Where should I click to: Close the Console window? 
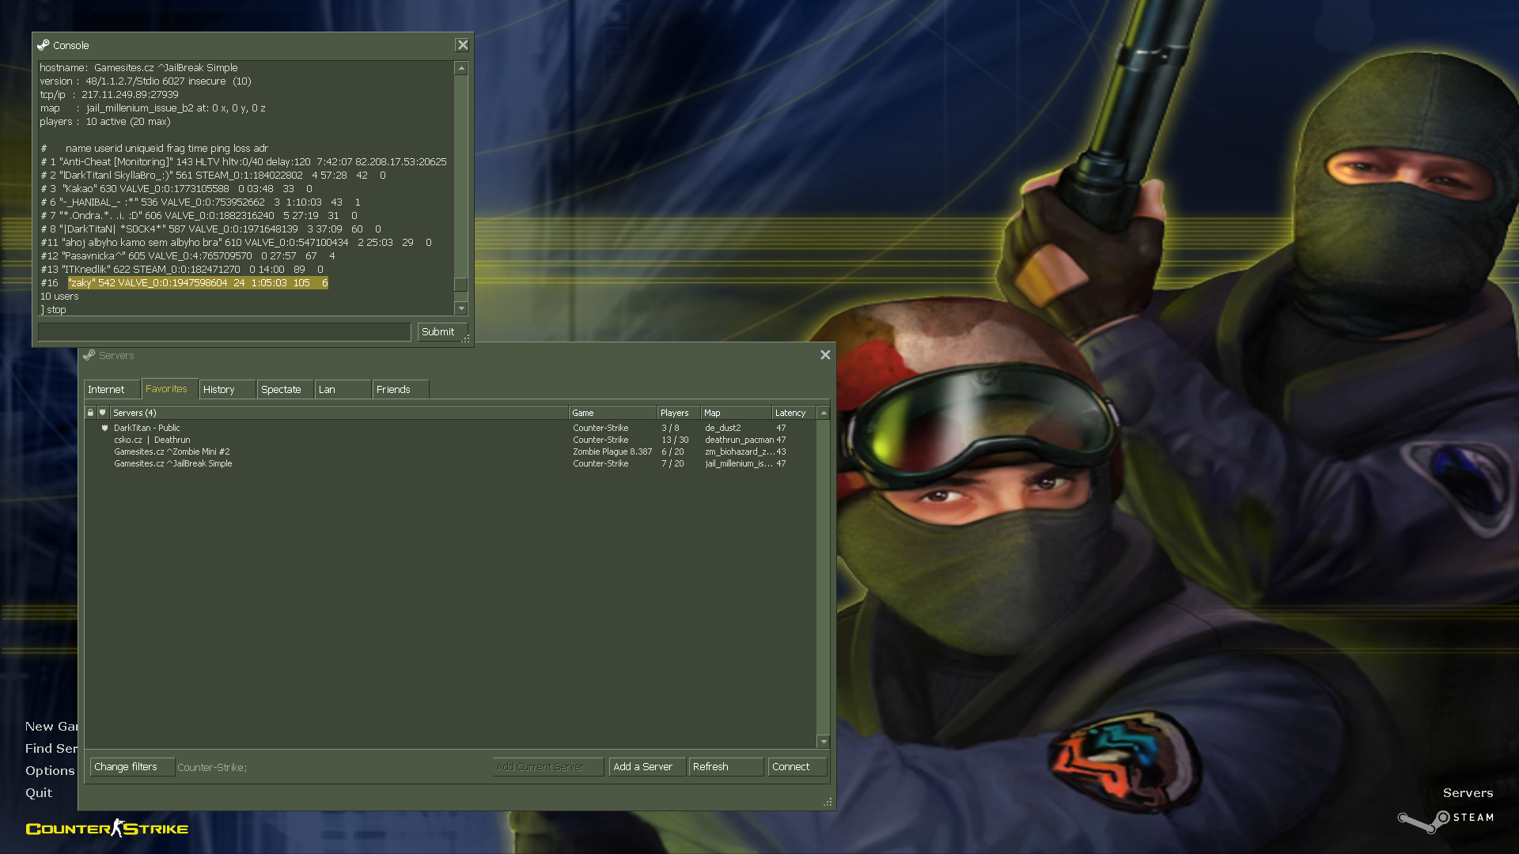coord(463,45)
